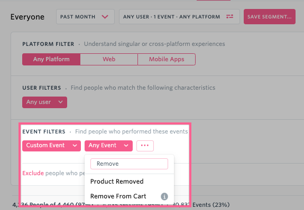Screen dimensions: 304x210
Task: Switch platform filter to Mobile Apps
Action: 167,59
